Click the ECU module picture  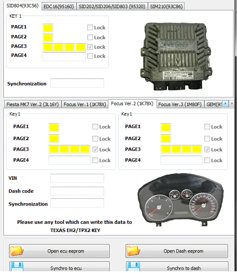pyautogui.click(x=176, y=56)
